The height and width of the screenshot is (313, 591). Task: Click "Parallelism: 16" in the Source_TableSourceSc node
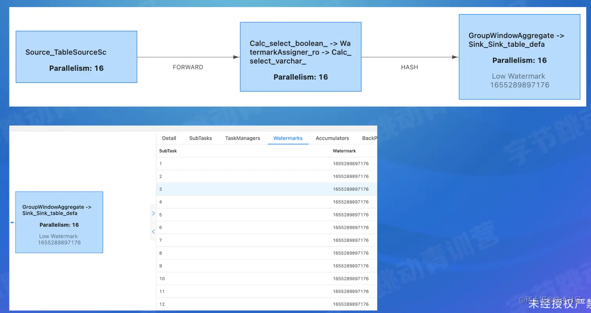tap(76, 68)
